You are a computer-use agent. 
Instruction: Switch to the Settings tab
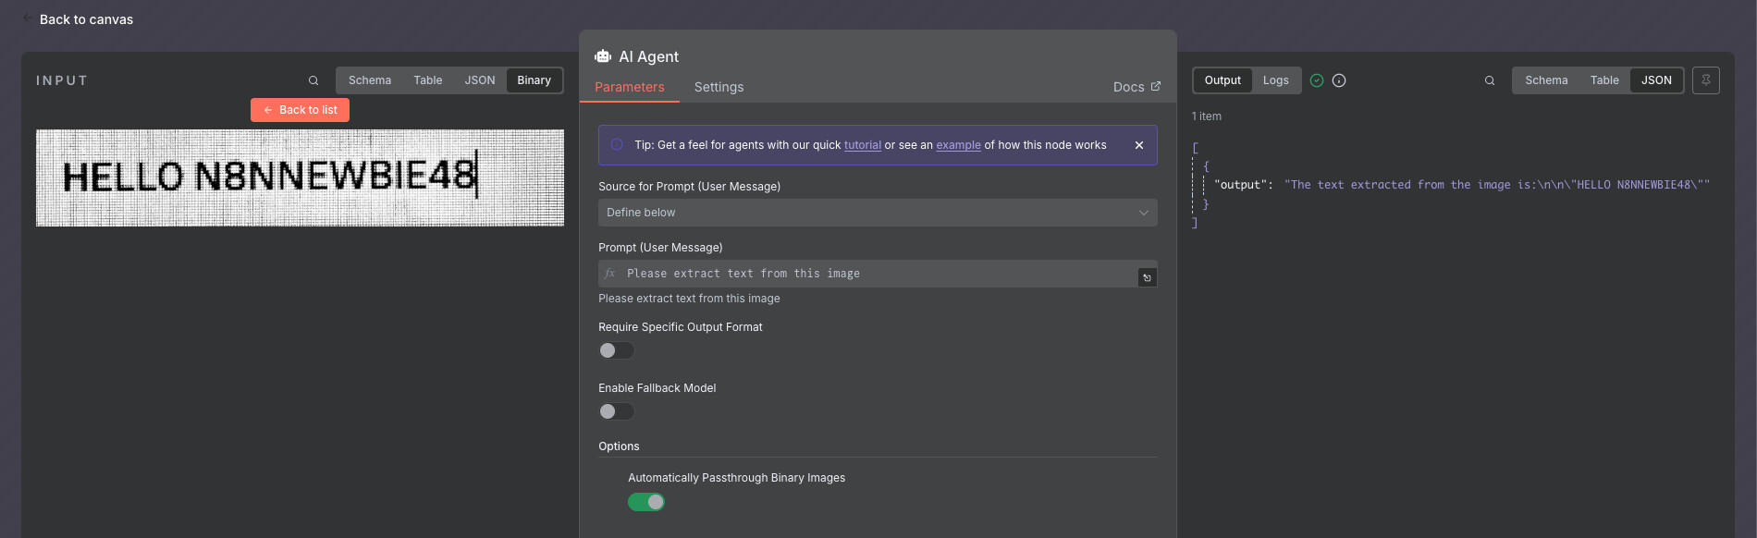(719, 87)
